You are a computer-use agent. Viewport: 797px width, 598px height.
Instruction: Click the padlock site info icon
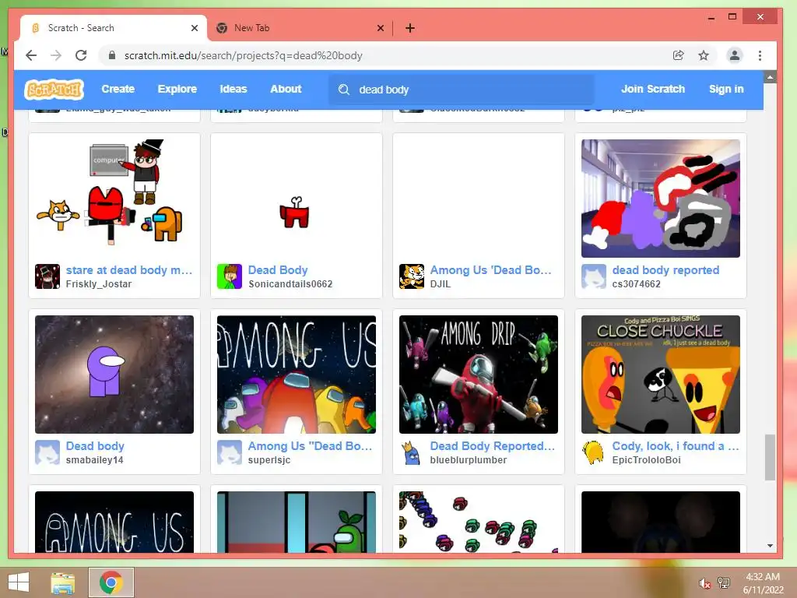[x=112, y=55]
